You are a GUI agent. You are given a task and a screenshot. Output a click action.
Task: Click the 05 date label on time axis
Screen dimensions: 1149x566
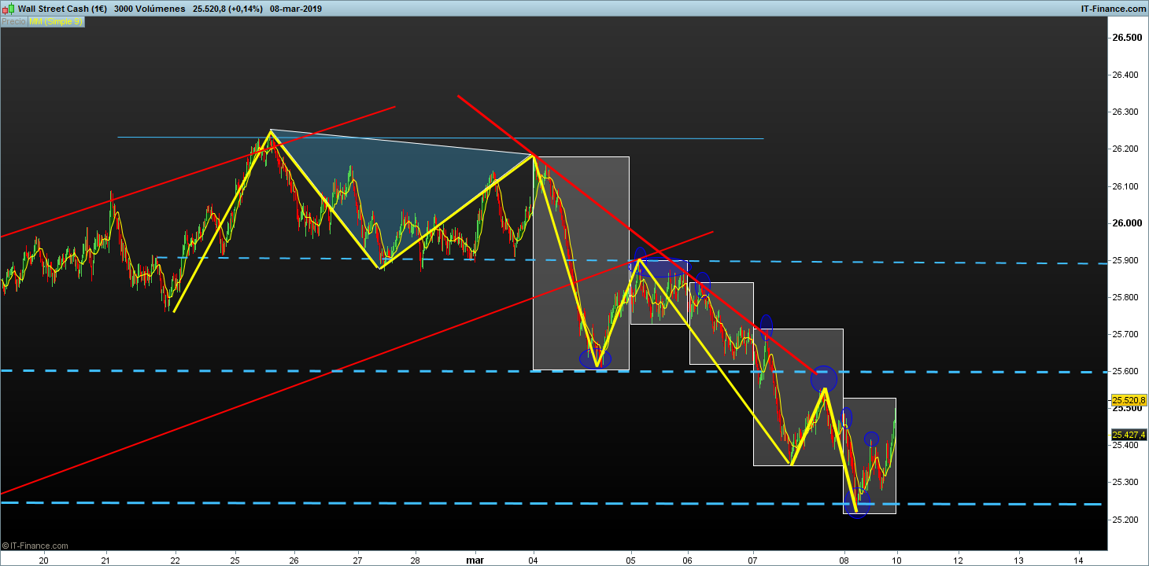pyautogui.click(x=630, y=560)
